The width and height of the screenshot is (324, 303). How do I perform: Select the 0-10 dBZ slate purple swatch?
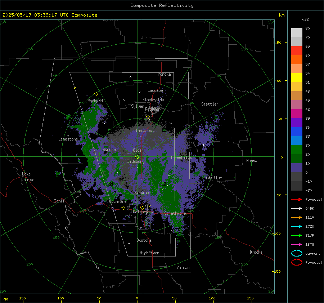tap(297, 168)
